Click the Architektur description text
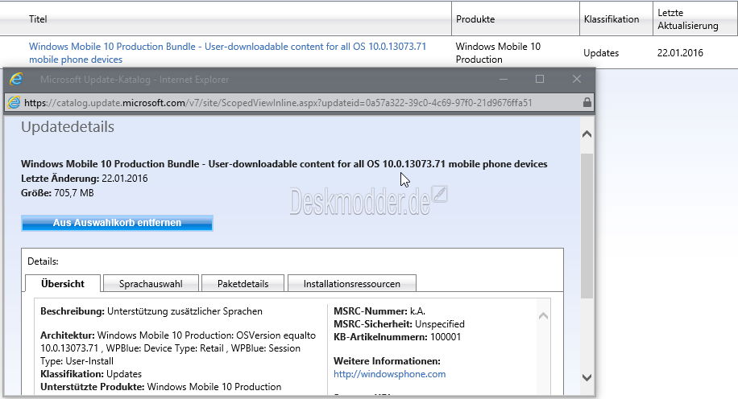 point(178,348)
